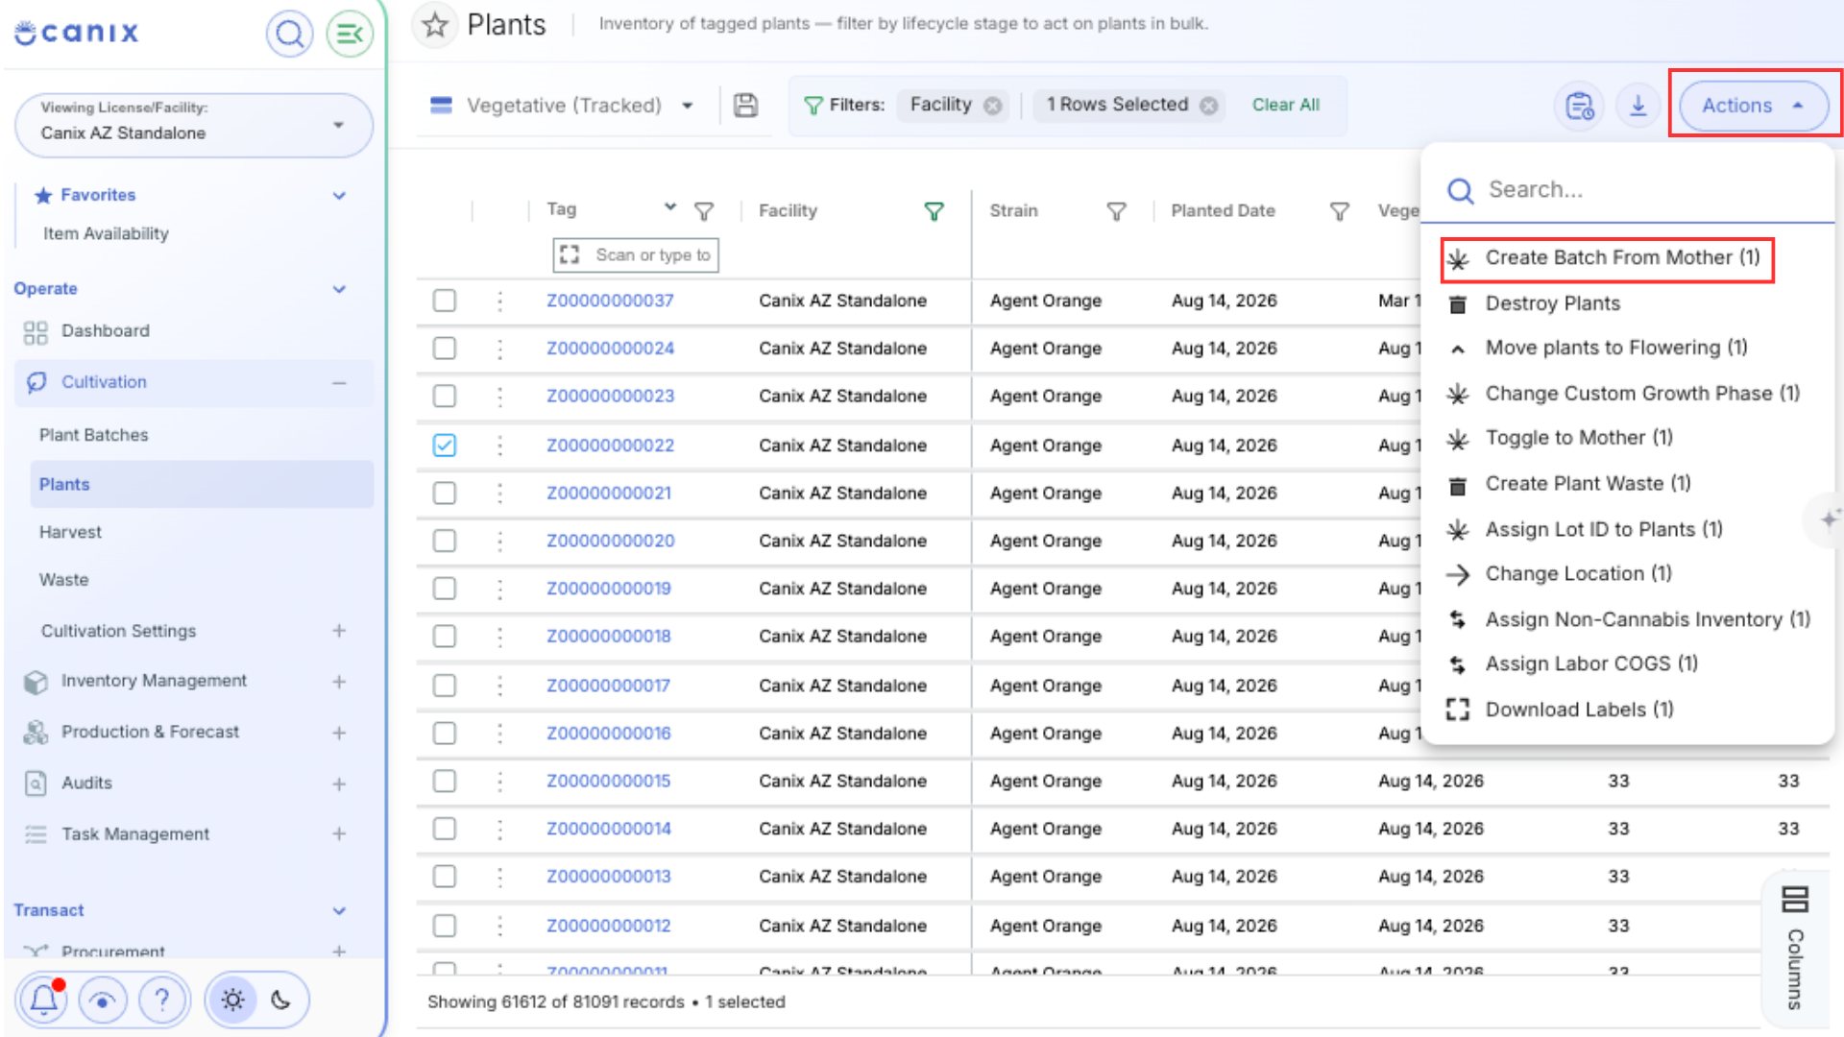Image resolution: width=1844 pixels, height=1037 pixels.
Task: Select checkbox for plant Z00000000024
Action: pyautogui.click(x=444, y=348)
